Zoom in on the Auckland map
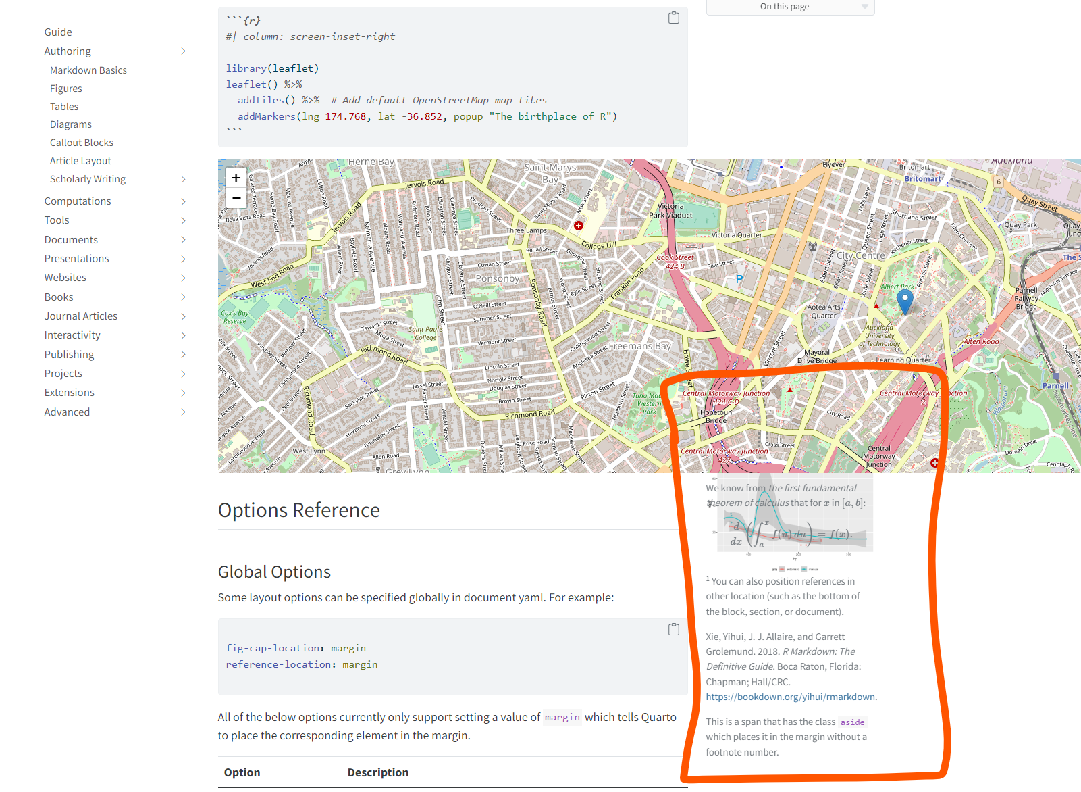 point(236,177)
